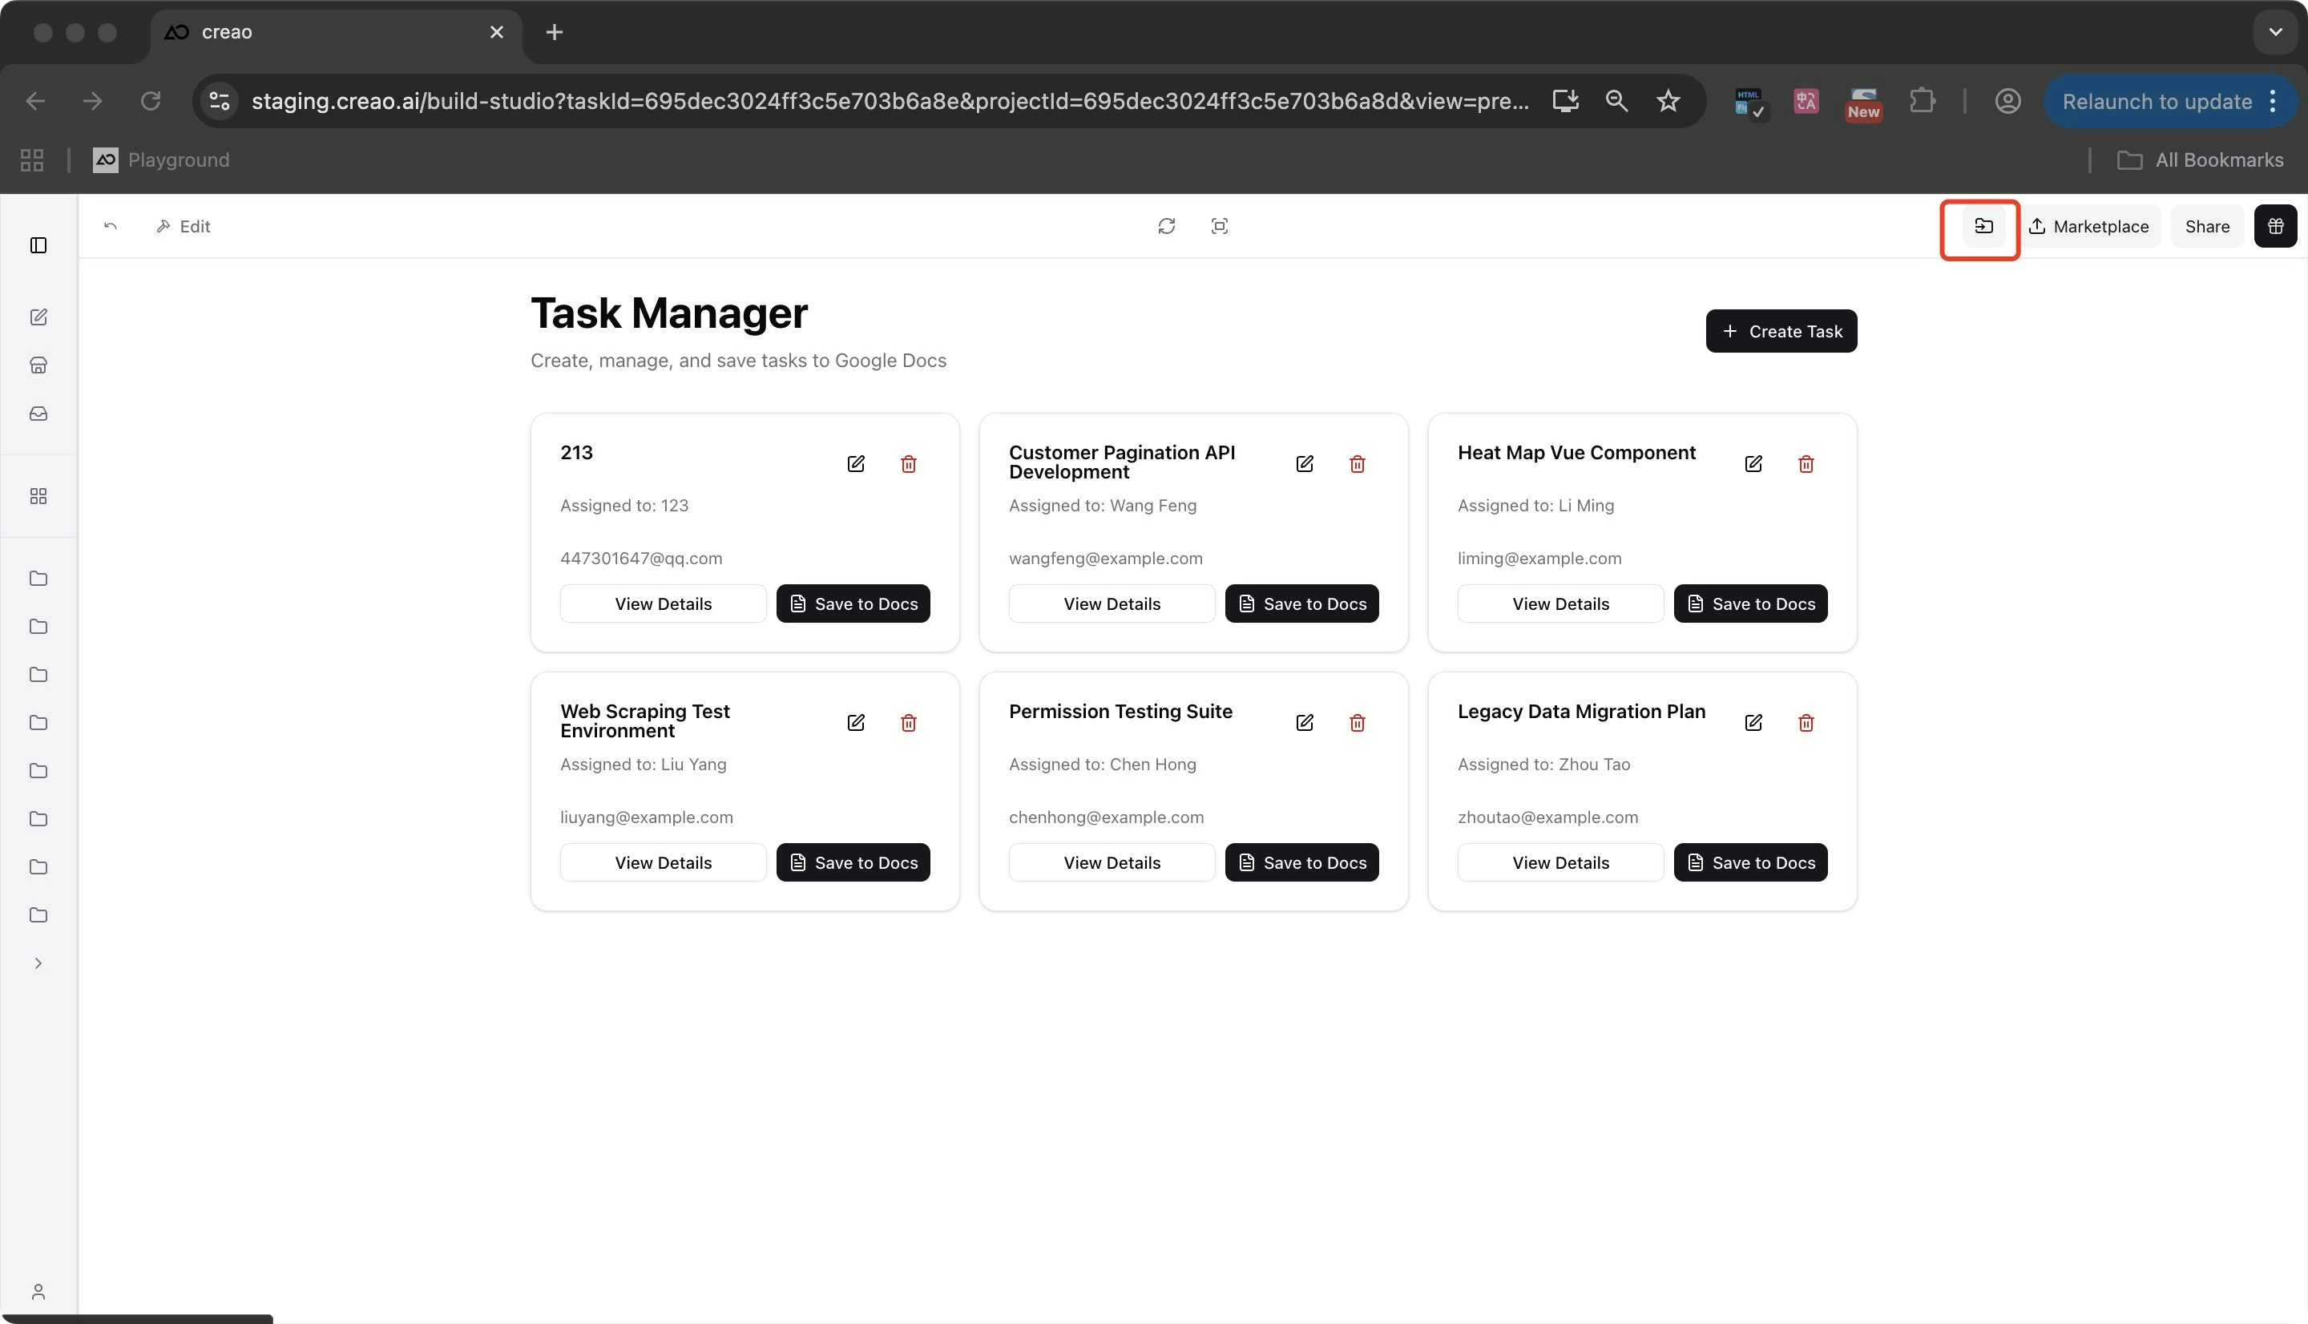Open the marketplace store sidebar icon

click(38, 365)
